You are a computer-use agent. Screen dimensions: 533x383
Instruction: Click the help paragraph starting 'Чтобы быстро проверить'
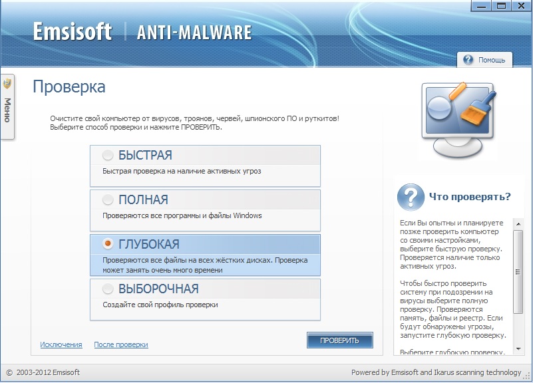453,309
